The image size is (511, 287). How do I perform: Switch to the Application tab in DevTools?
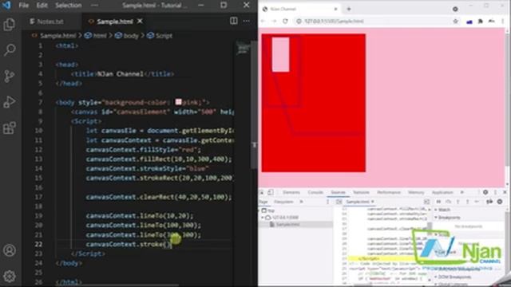pos(442,192)
